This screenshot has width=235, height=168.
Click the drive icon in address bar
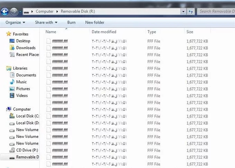click(x=26, y=11)
